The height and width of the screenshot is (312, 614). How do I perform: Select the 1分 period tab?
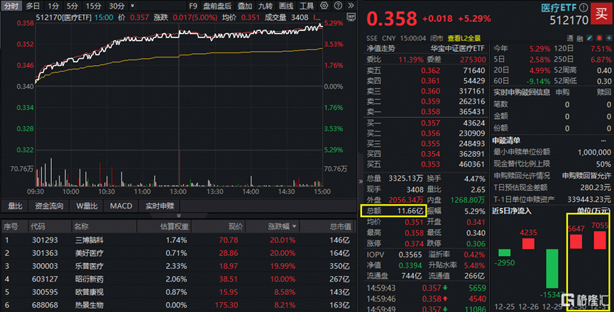coord(53,6)
